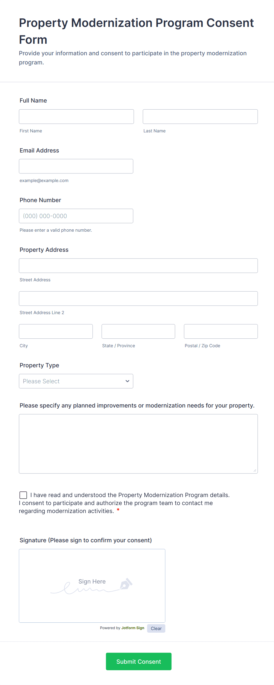This screenshot has width=274, height=685.
Task: Click the planned improvements text area
Action: click(138, 444)
